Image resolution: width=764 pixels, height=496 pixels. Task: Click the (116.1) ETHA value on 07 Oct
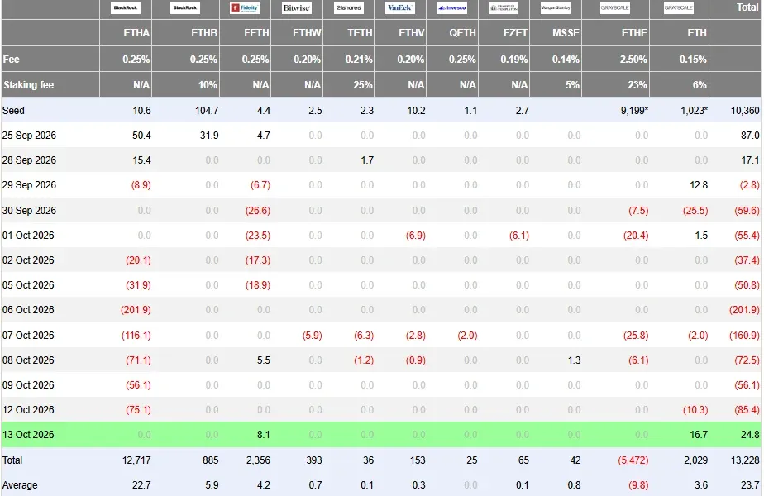(136, 336)
